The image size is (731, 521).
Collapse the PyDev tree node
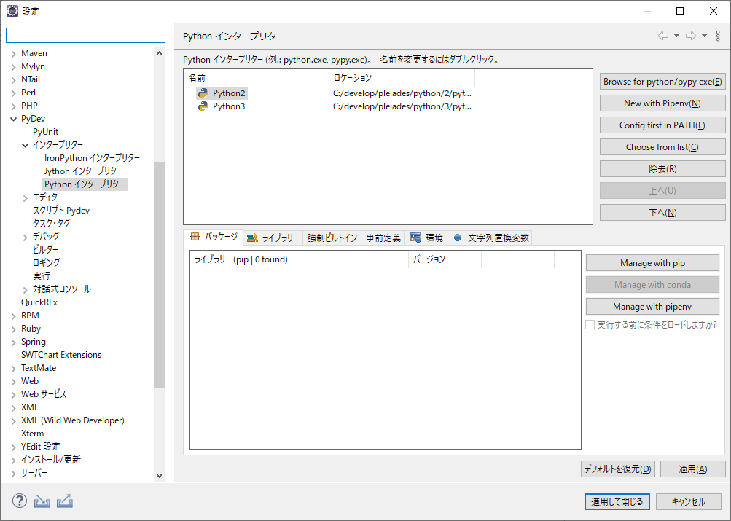click(13, 119)
